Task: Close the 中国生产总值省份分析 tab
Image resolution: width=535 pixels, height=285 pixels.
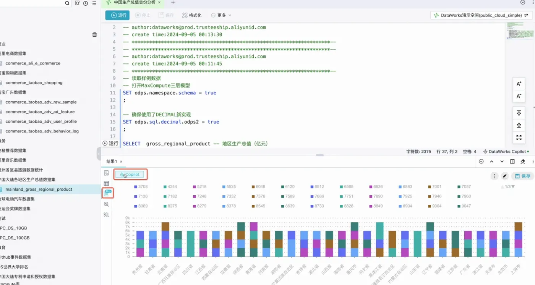Action: 159,2
